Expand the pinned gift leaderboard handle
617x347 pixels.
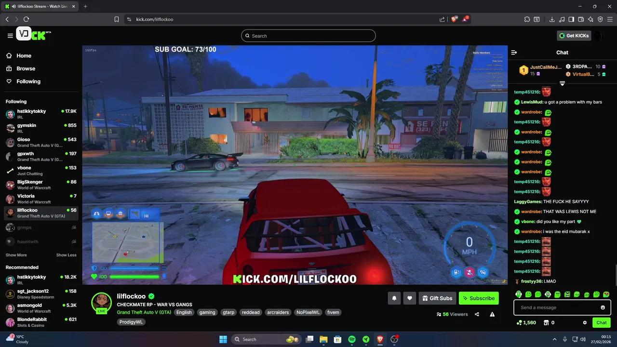pos(562,83)
